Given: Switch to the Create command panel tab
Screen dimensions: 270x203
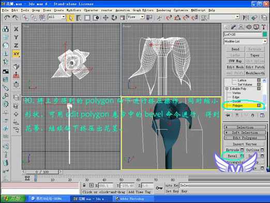Looking at the screenshot, I should pos(226,27).
